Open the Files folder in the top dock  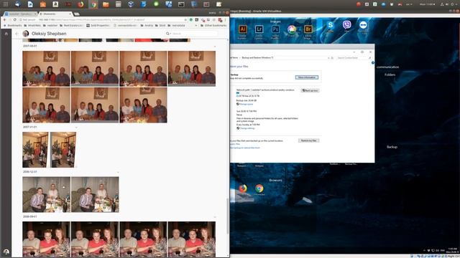[x=106, y=4]
